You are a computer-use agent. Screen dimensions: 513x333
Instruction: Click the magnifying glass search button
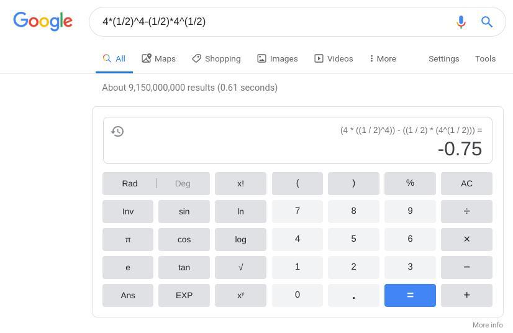[487, 22]
